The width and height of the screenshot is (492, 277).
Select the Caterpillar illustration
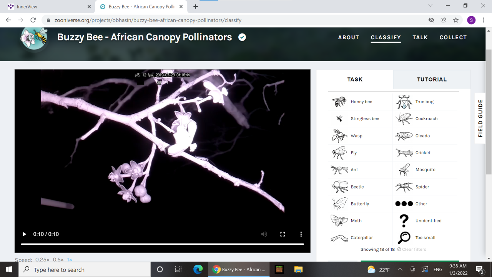click(x=339, y=238)
